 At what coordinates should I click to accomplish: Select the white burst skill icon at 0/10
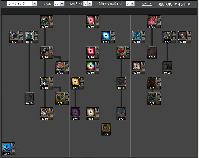tap(137, 66)
